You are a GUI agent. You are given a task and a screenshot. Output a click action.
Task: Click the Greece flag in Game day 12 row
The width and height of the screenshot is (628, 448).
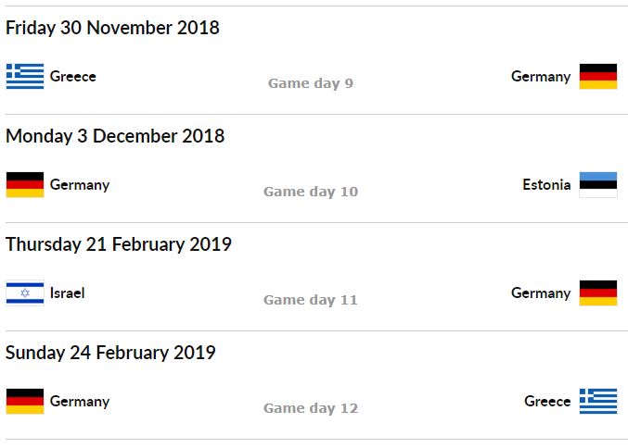tap(598, 401)
